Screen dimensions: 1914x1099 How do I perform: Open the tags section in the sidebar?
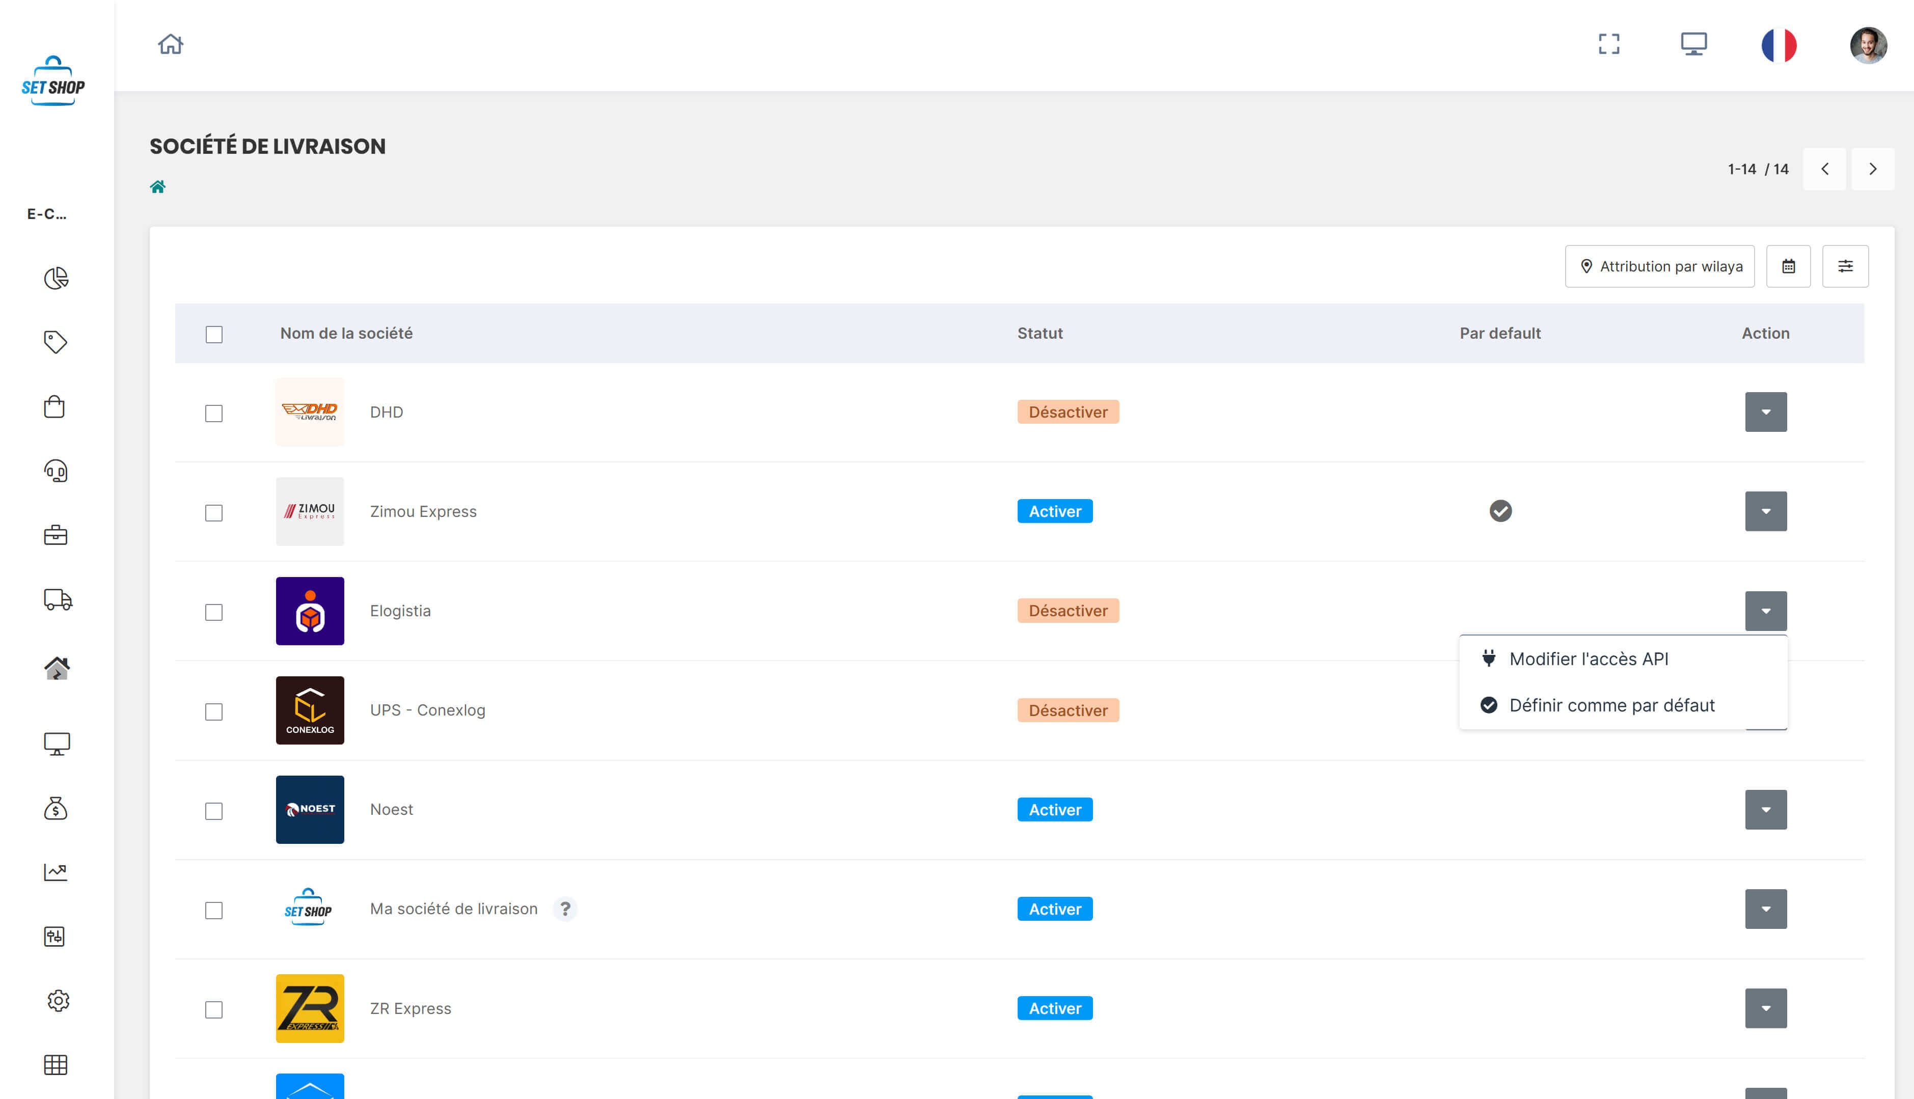[x=56, y=342]
